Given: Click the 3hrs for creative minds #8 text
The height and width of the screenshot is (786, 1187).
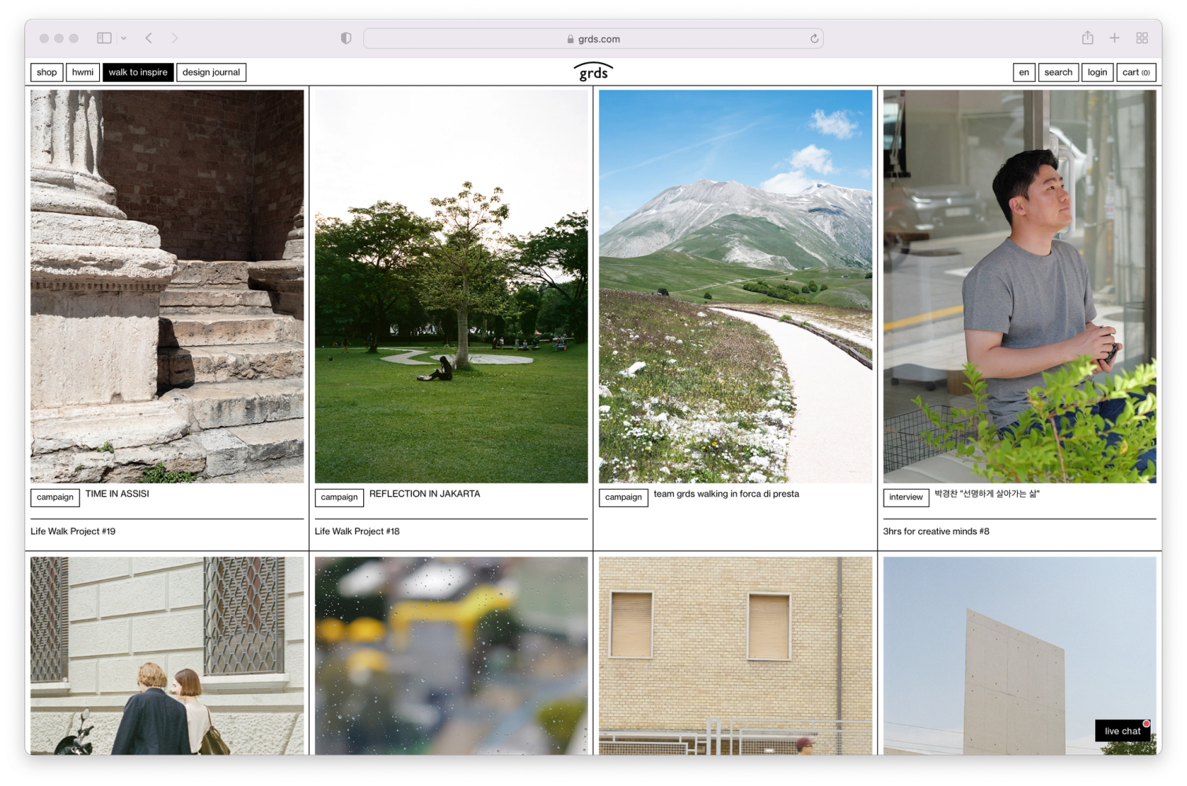Looking at the screenshot, I should click(x=936, y=531).
